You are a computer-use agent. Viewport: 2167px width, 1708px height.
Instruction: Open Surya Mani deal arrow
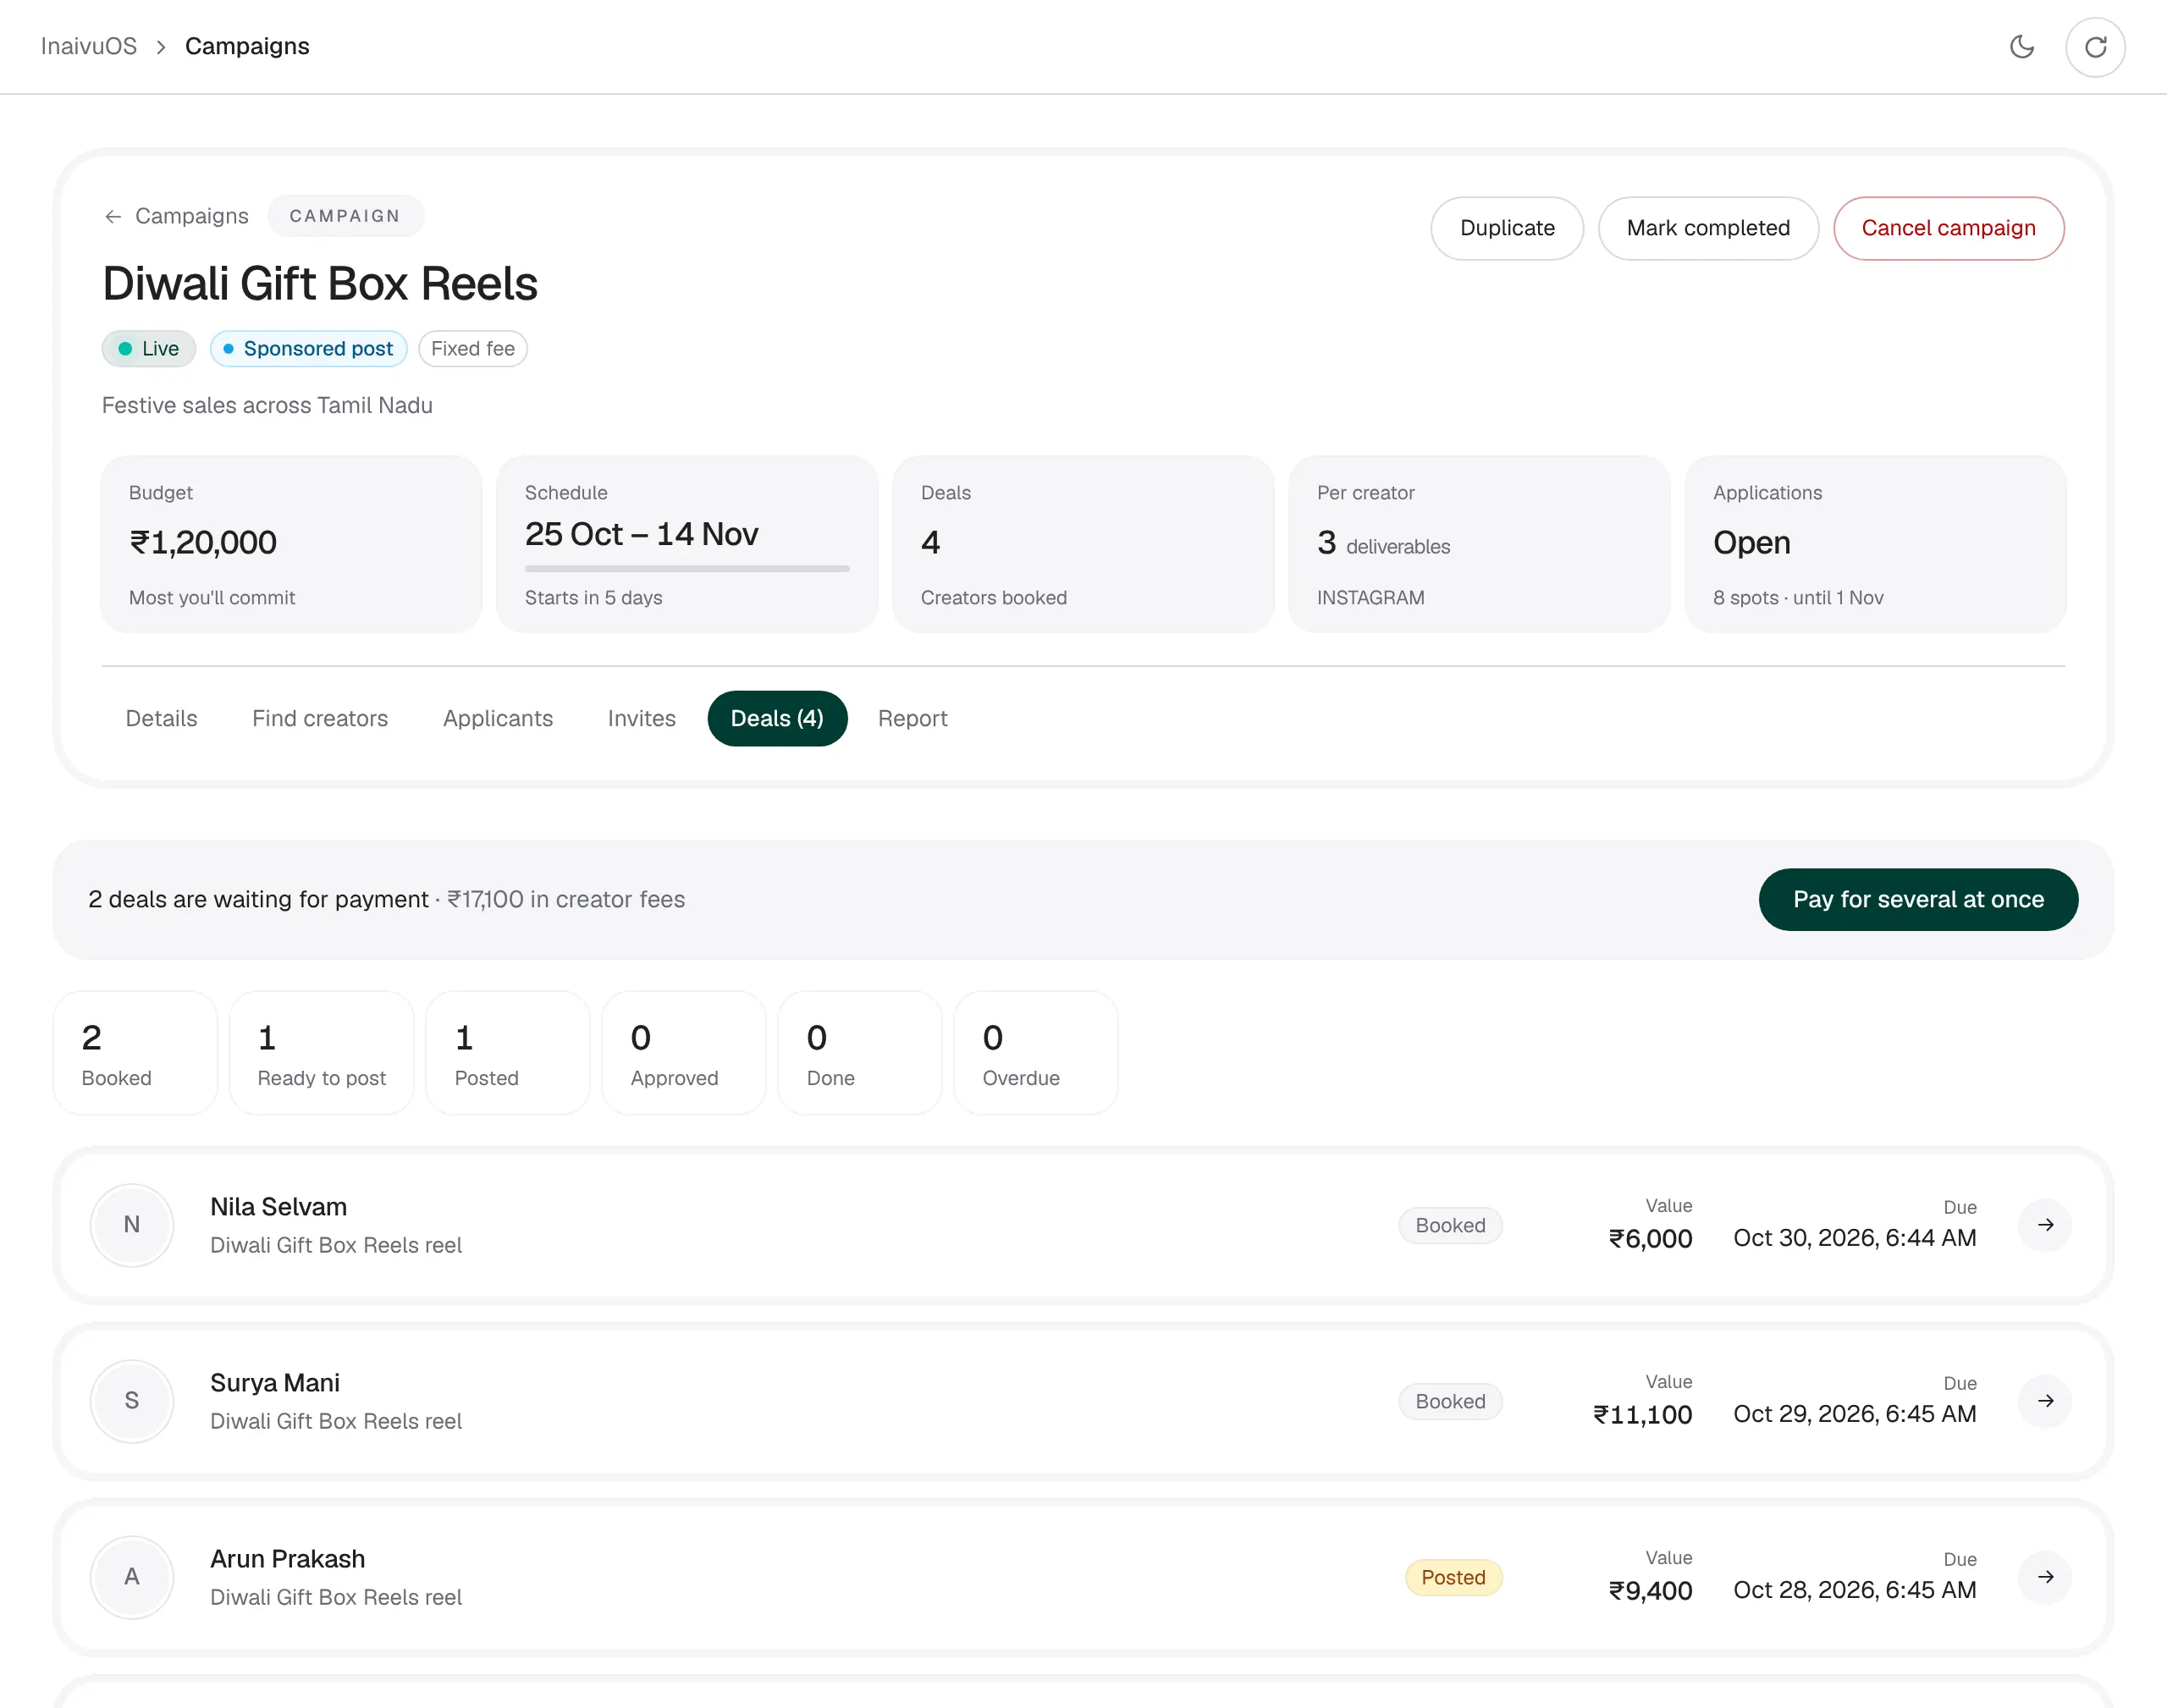point(2045,1401)
